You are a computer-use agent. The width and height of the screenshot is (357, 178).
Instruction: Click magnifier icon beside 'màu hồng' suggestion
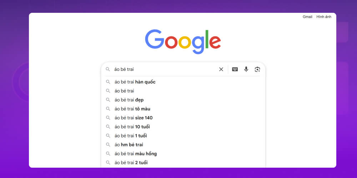[108, 154]
